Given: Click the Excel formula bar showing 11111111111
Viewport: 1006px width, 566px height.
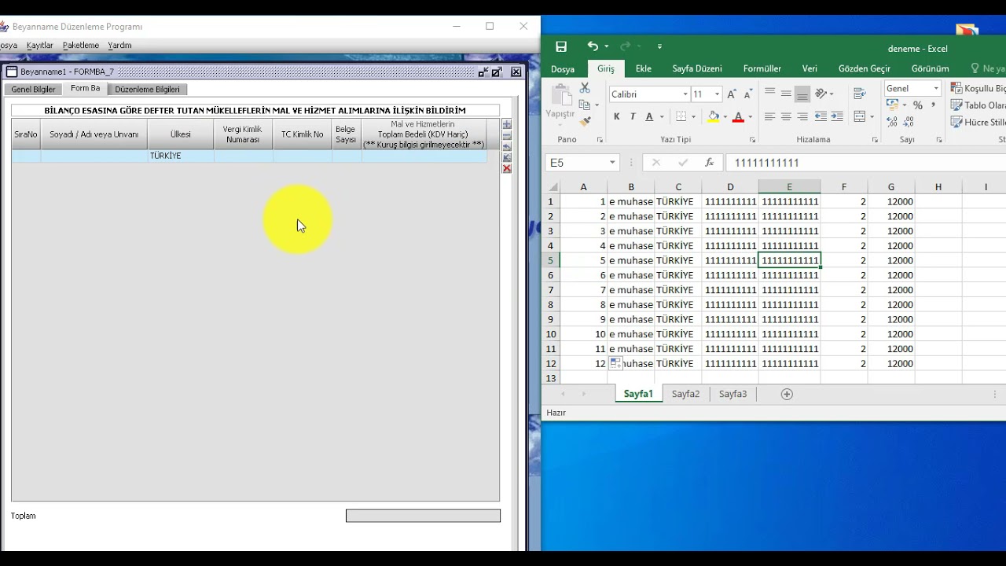Looking at the screenshot, I should pyautogui.click(x=865, y=163).
